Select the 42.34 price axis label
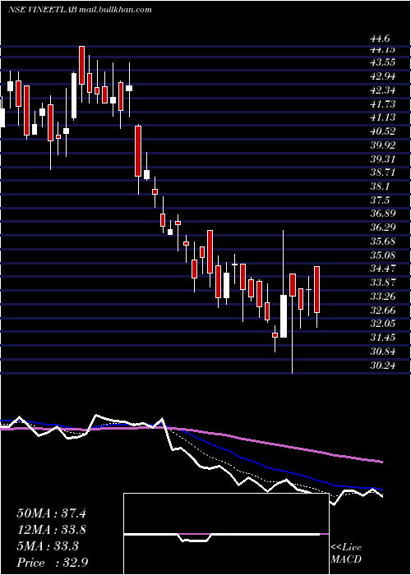The height and width of the screenshot is (575, 411). tap(383, 90)
